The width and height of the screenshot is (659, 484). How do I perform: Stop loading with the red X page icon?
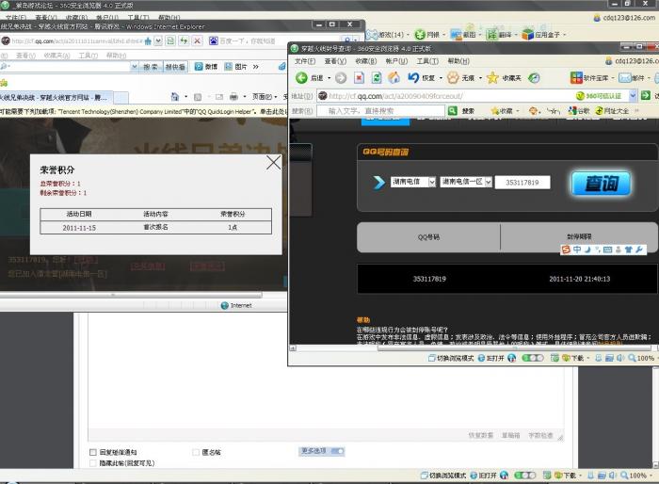click(359, 78)
